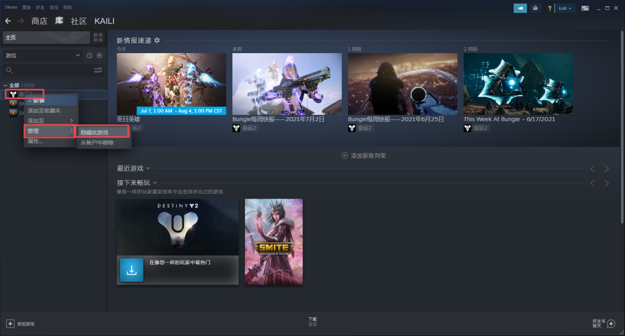The height and width of the screenshot is (336, 625).
Task: Open the 游戏 category dropdown
Action: [43, 55]
